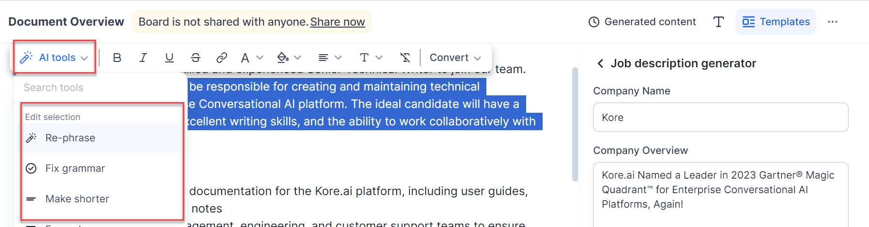Click the text style T icon in header

point(719,22)
